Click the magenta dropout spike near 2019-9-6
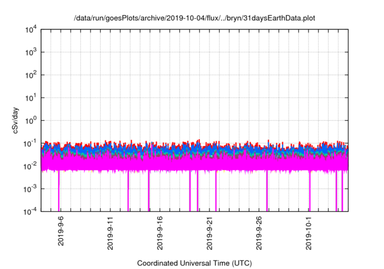This screenshot has width=384, height=269. (x=59, y=191)
